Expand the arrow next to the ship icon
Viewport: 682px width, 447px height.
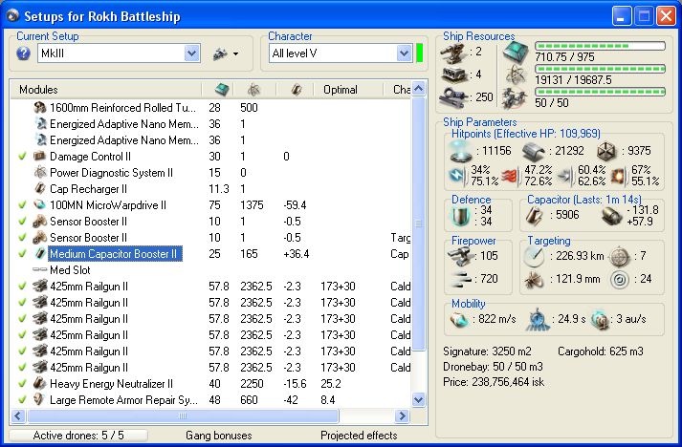pos(235,53)
